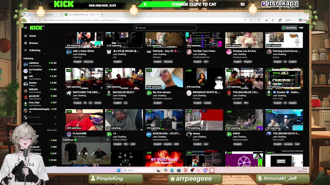Click the hikkanumber1 channel avatar for КИНО
330x185 pixels.
pyautogui.click(x=229, y=134)
